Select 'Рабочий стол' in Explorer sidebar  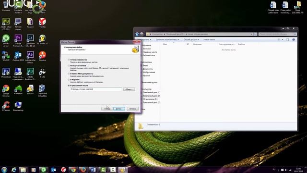149,56
